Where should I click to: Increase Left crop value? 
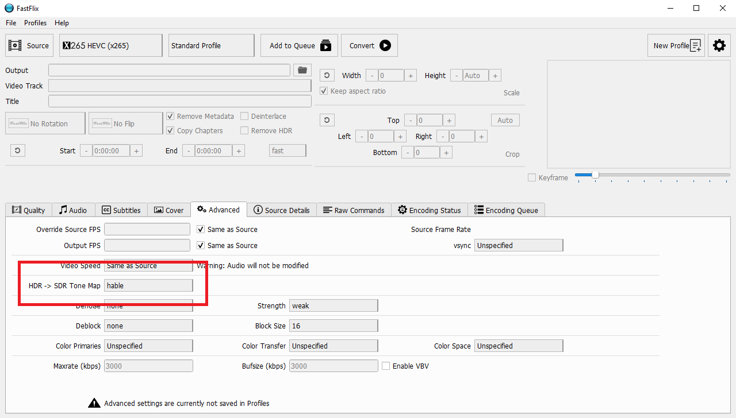click(x=400, y=136)
